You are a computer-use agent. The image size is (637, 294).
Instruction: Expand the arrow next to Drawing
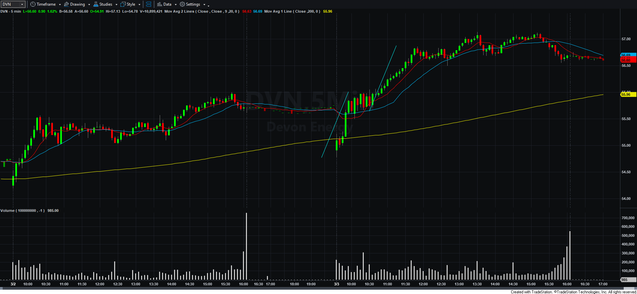pyautogui.click(x=89, y=5)
